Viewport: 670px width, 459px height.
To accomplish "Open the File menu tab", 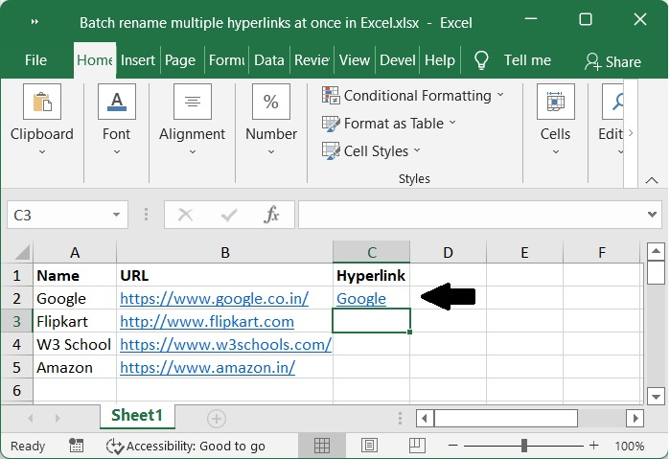I will [x=35, y=59].
